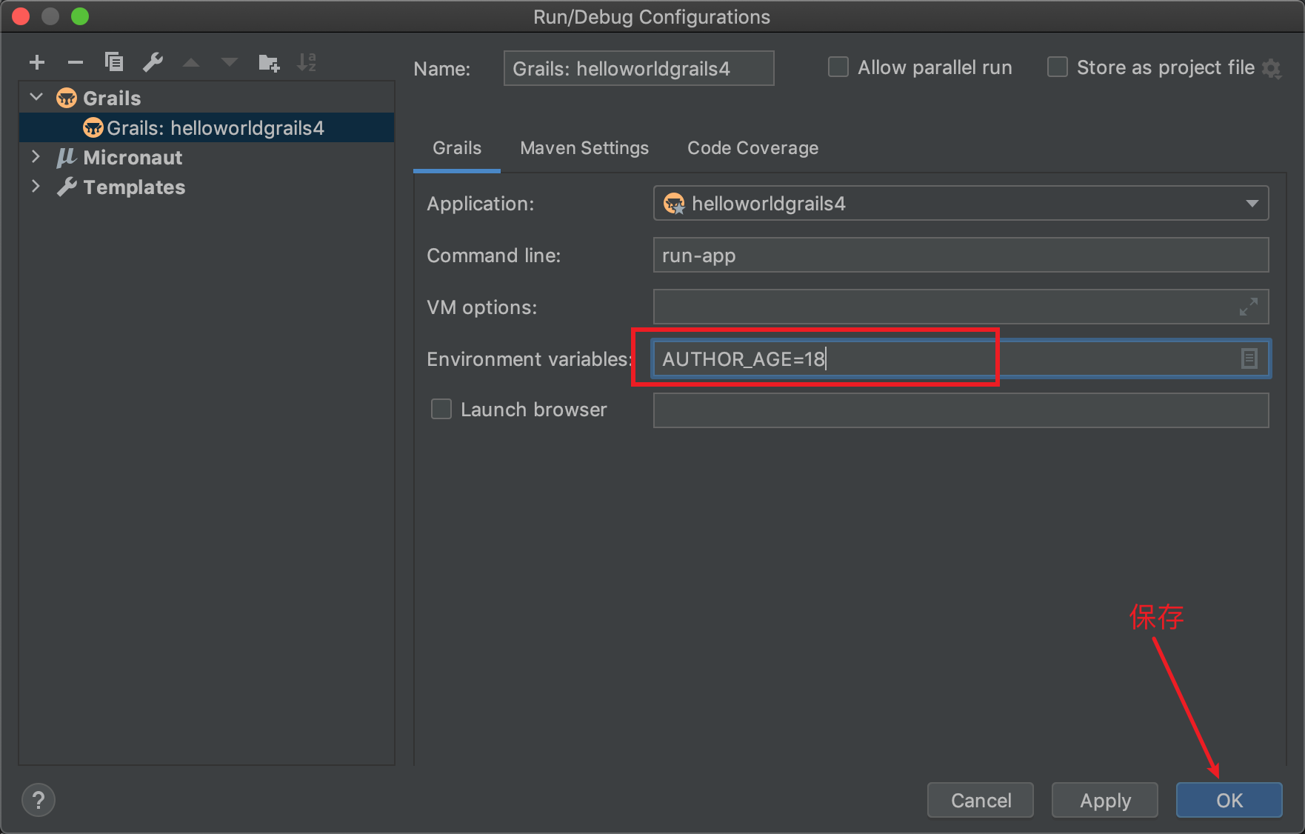Open environment variables editor icon
The width and height of the screenshot is (1305, 834).
click(x=1249, y=358)
